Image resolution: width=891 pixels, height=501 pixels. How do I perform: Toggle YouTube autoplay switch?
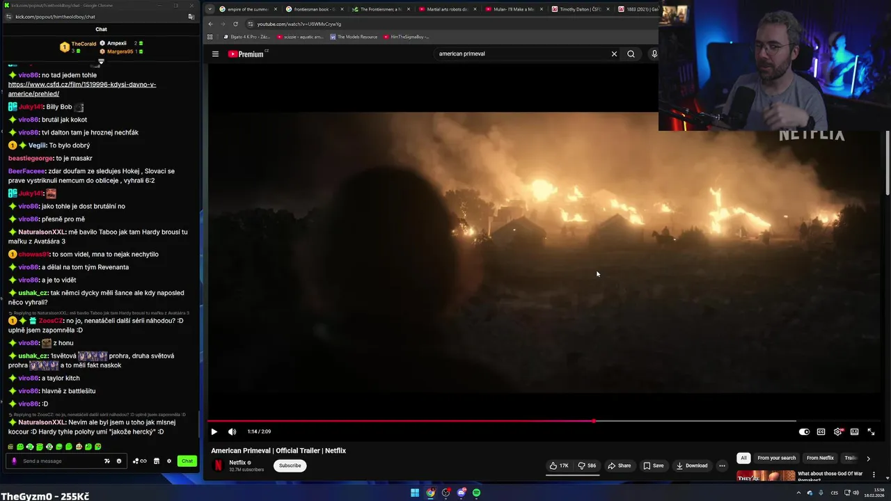[804, 431]
